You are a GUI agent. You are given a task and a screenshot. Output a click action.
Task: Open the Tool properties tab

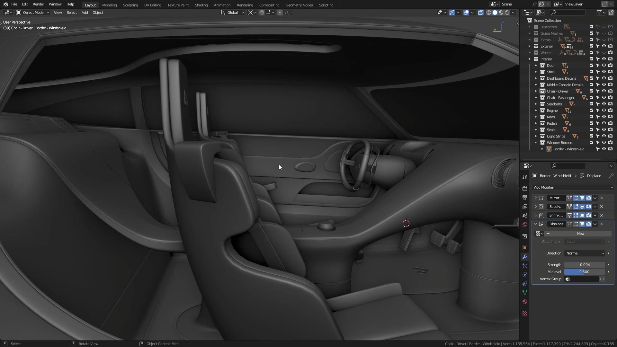(525, 177)
